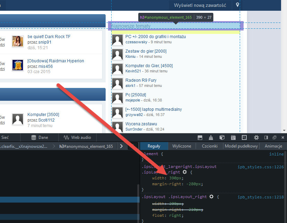Image resolution: width=287 pixels, height=223 pixels.
Task: Click the location pin icon in forum header
Action: click(x=238, y=5)
